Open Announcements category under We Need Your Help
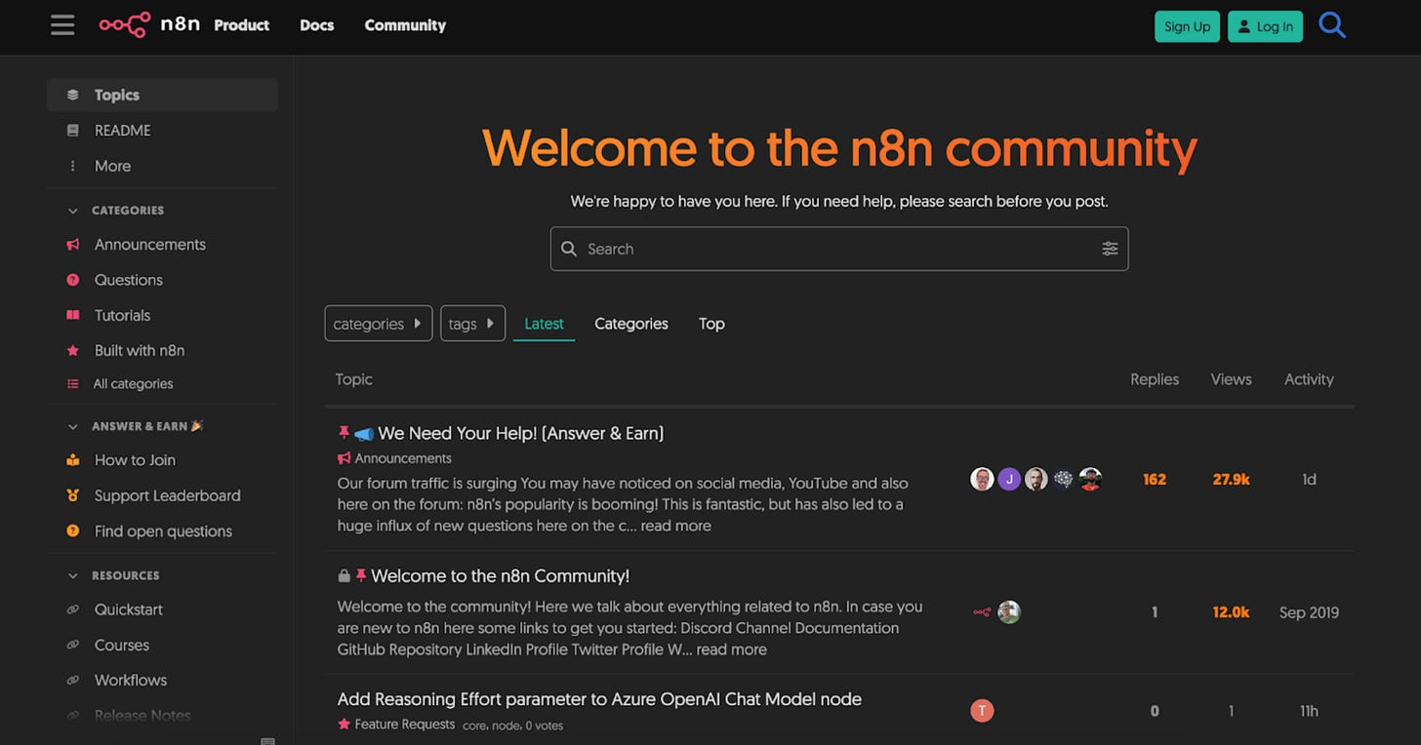Image resolution: width=1421 pixels, height=745 pixels. coord(394,458)
